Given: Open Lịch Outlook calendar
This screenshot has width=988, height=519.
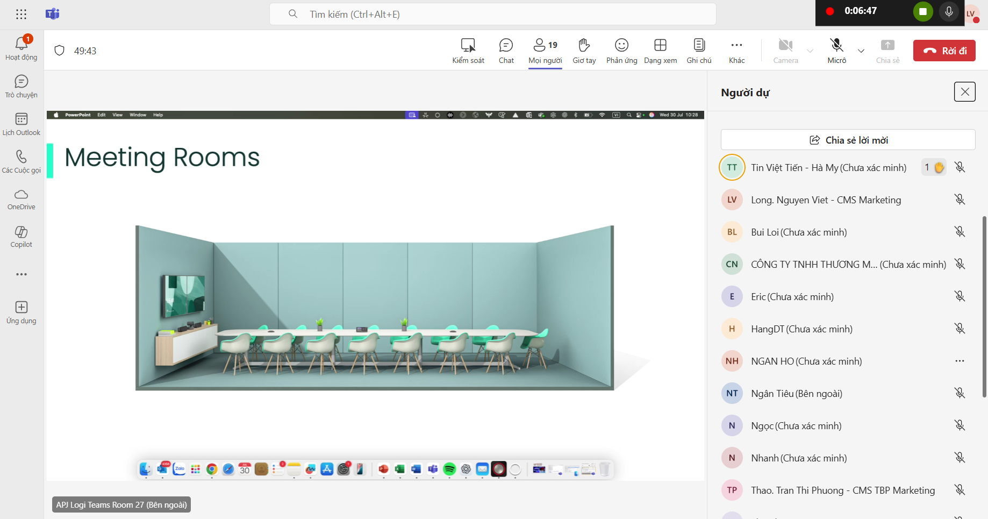Looking at the screenshot, I should click(x=22, y=124).
